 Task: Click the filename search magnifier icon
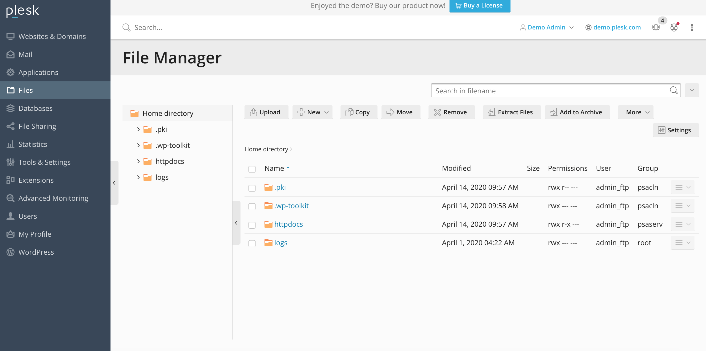(674, 91)
